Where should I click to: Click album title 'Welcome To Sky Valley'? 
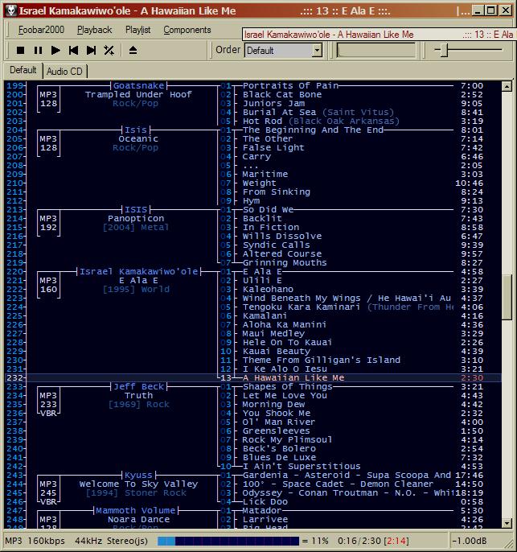(x=138, y=484)
